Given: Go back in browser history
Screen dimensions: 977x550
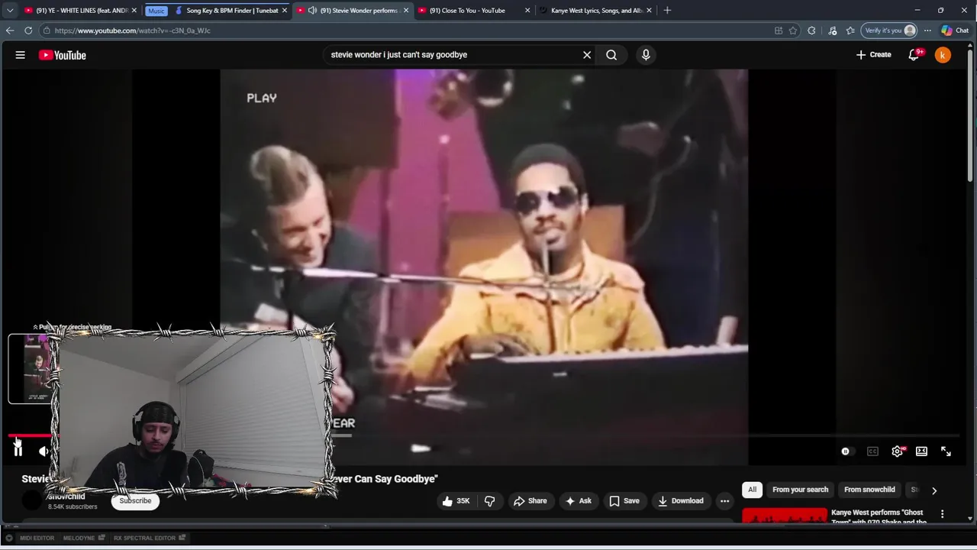Looking at the screenshot, I should point(10,31).
